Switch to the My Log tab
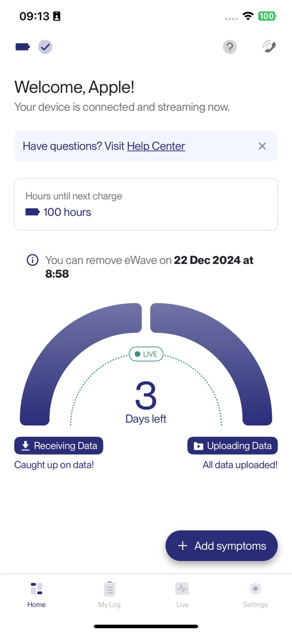The width and height of the screenshot is (292, 634). point(109,595)
